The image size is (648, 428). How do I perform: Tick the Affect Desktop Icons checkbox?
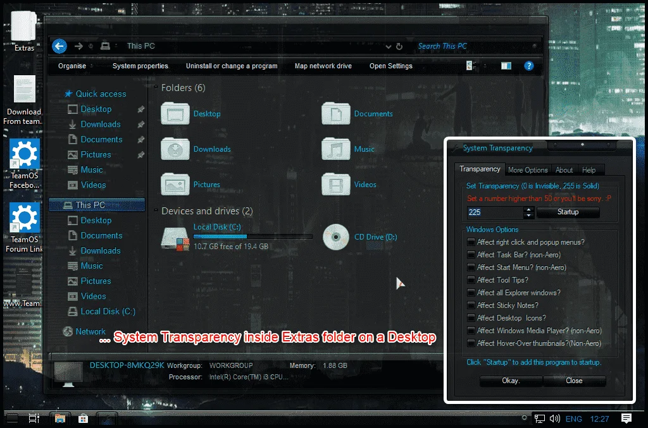(x=471, y=318)
